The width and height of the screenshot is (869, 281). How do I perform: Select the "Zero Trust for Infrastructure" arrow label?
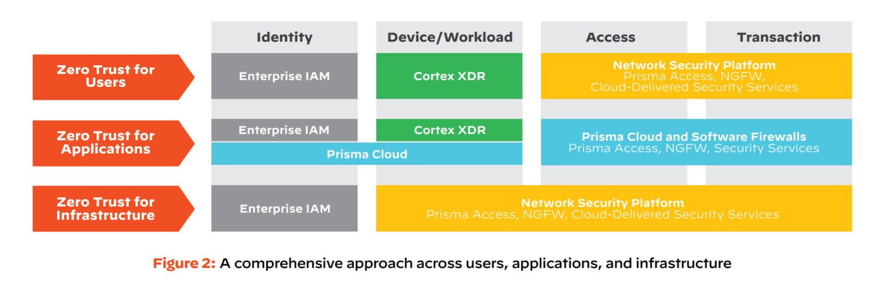click(113, 209)
